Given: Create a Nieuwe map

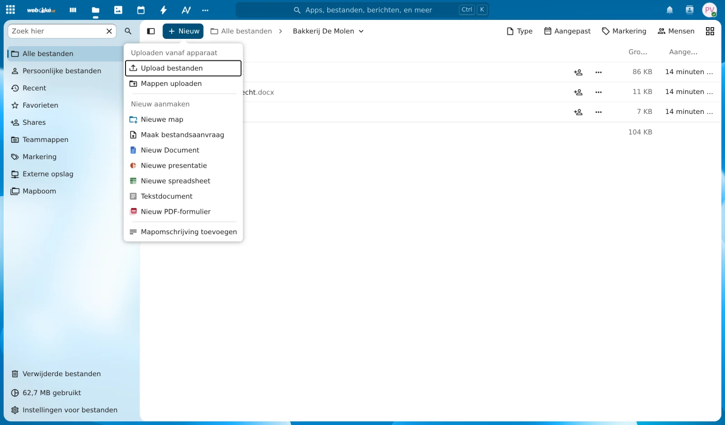Looking at the screenshot, I should pos(183,119).
